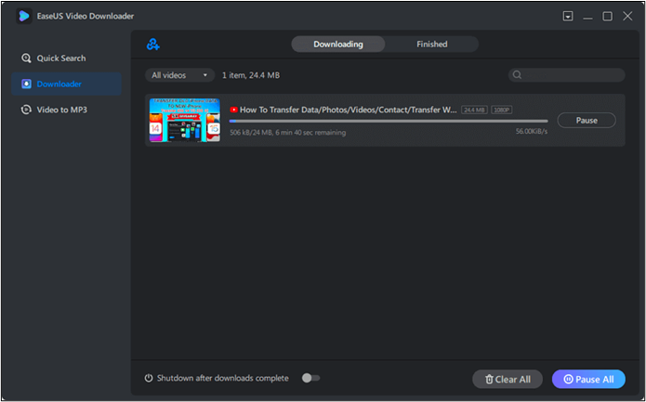Click the video thumbnail image
This screenshot has width=646, height=402.
184,120
